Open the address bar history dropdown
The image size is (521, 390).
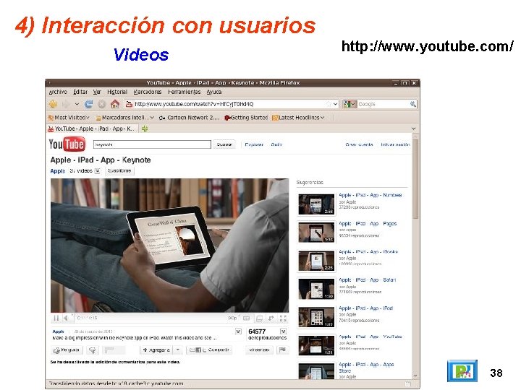coord(335,104)
